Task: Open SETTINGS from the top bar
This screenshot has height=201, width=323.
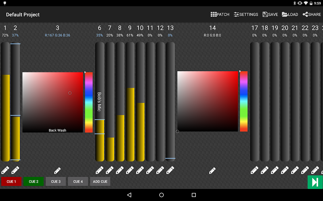Action: point(246,14)
